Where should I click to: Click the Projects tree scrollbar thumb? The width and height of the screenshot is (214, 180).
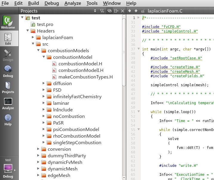point(124,52)
